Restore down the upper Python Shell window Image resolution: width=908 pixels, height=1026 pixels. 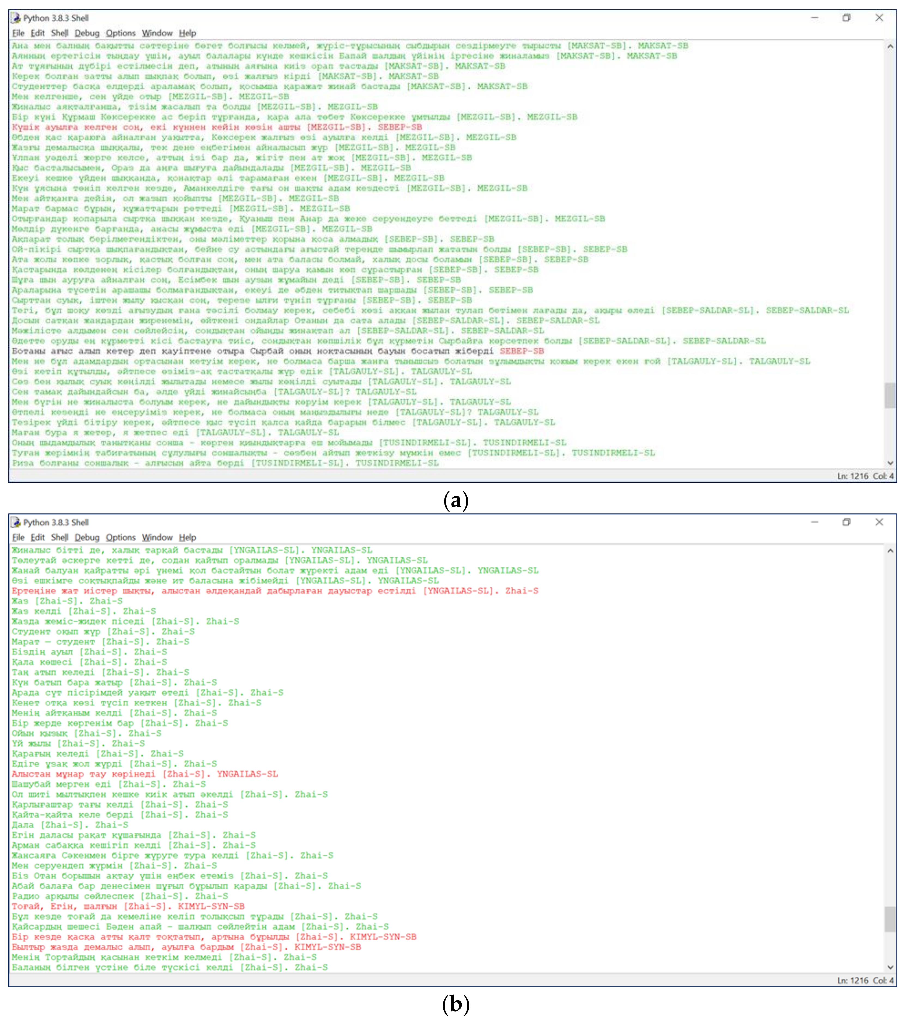[846, 18]
